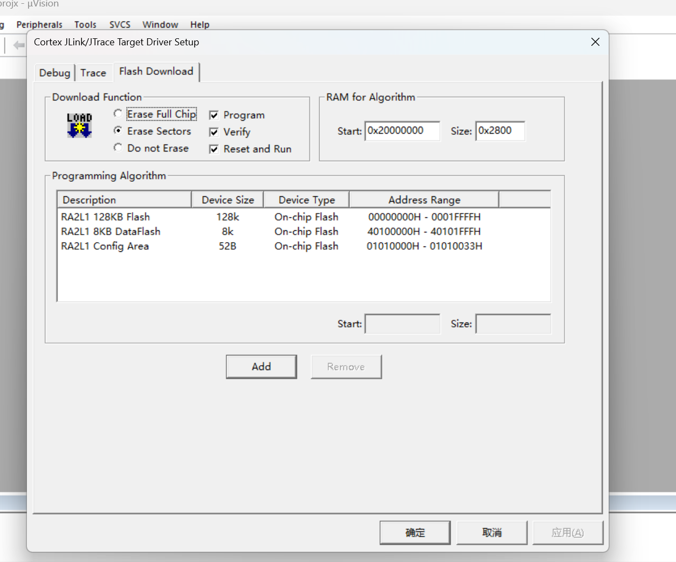676x562 pixels.
Task: Select RA2L1 8KB DataFlash row
Action: click(303, 231)
